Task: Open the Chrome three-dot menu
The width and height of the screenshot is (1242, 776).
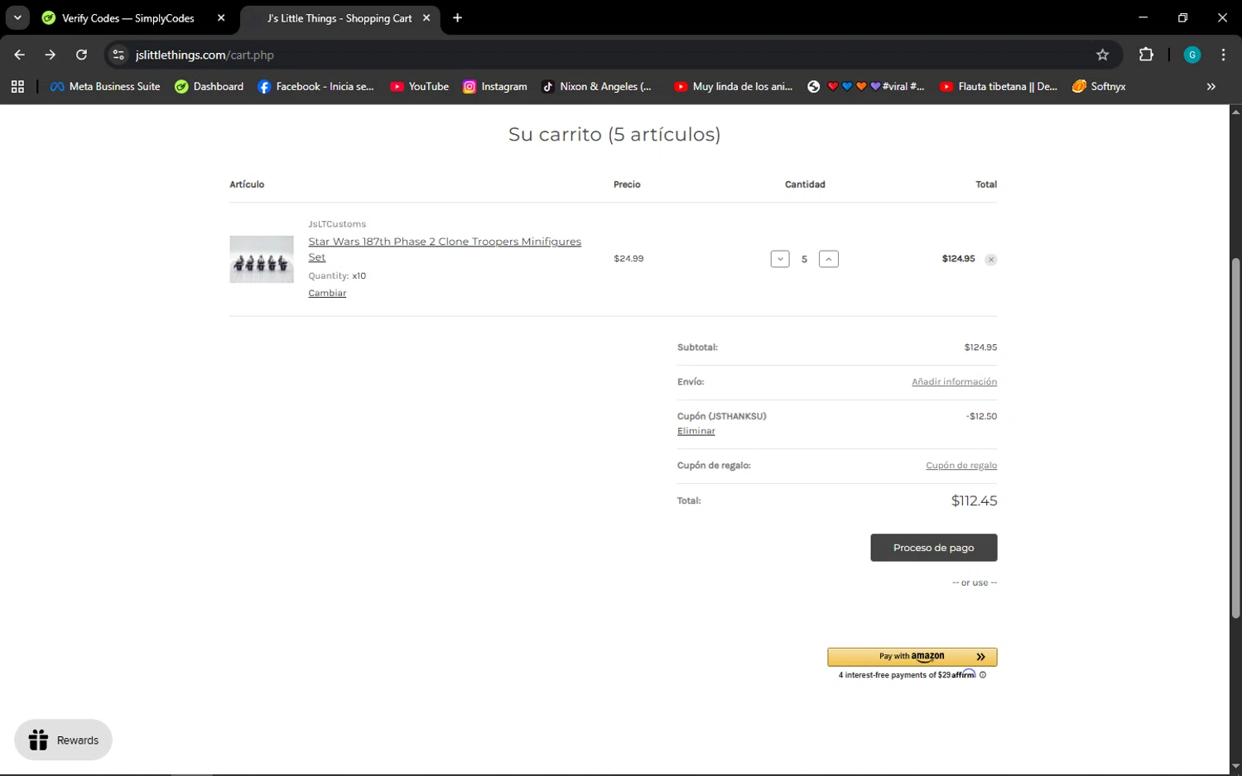Action: click(x=1223, y=55)
